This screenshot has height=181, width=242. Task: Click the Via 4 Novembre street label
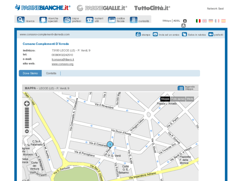coord(104,106)
